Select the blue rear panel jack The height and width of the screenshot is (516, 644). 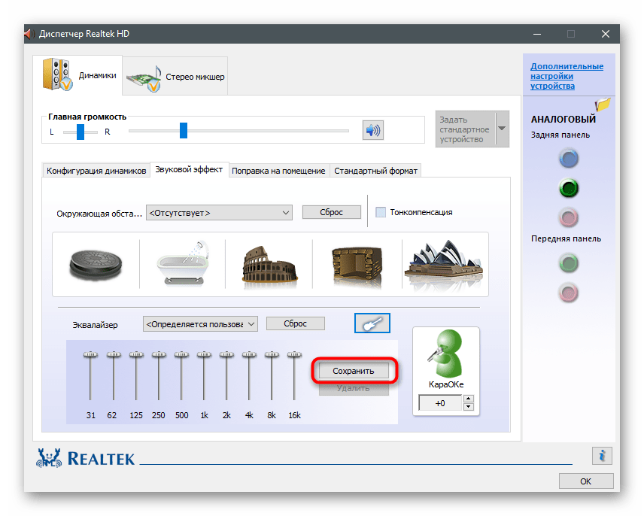click(x=569, y=159)
